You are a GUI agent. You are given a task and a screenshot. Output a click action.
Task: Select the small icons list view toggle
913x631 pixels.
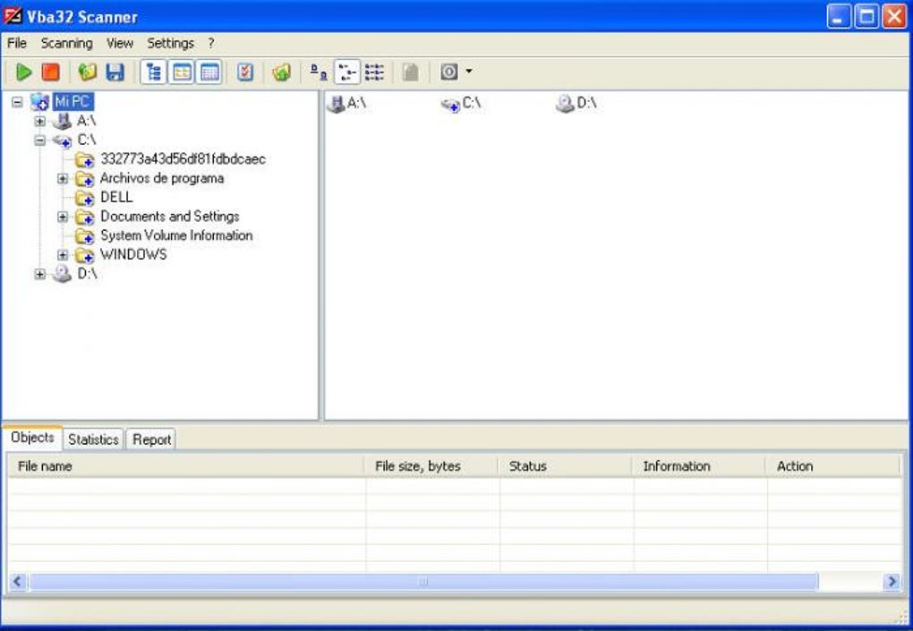point(347,72)
